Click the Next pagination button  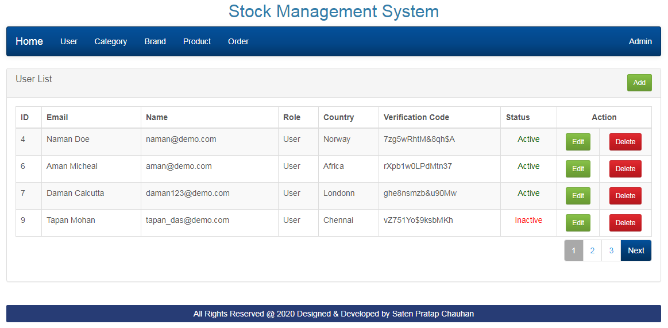click(636, 250)
